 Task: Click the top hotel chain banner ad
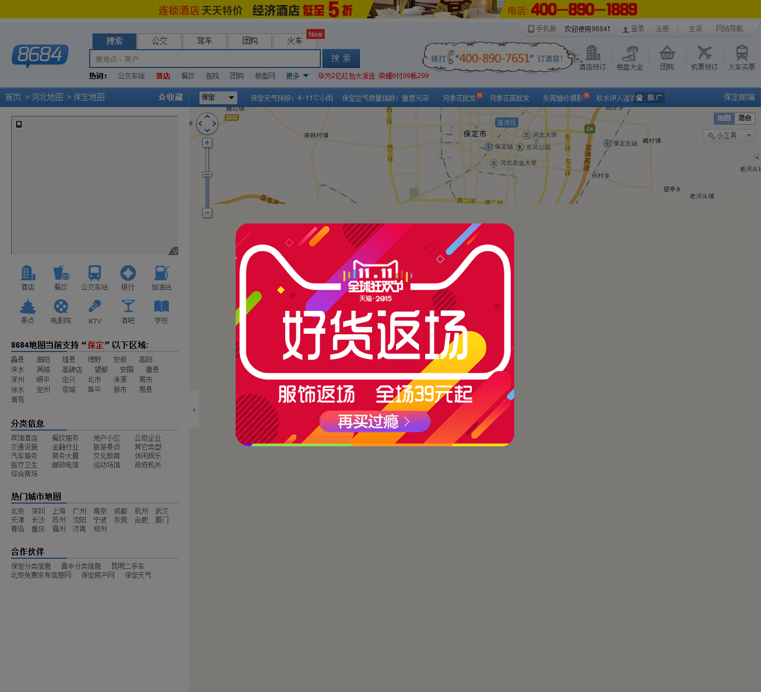tap(380, 9)
